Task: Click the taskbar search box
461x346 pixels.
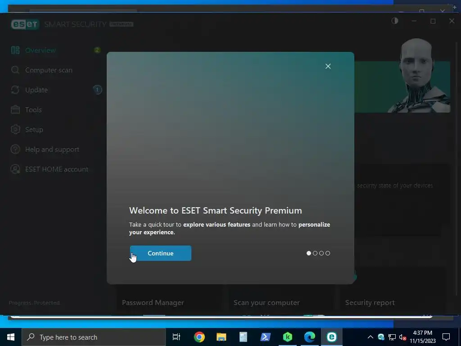Action: click(x=94, y=337)
